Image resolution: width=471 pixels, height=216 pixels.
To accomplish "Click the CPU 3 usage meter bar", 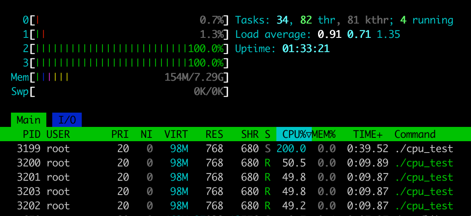I will pyautogui.click(x=128, y=63).
